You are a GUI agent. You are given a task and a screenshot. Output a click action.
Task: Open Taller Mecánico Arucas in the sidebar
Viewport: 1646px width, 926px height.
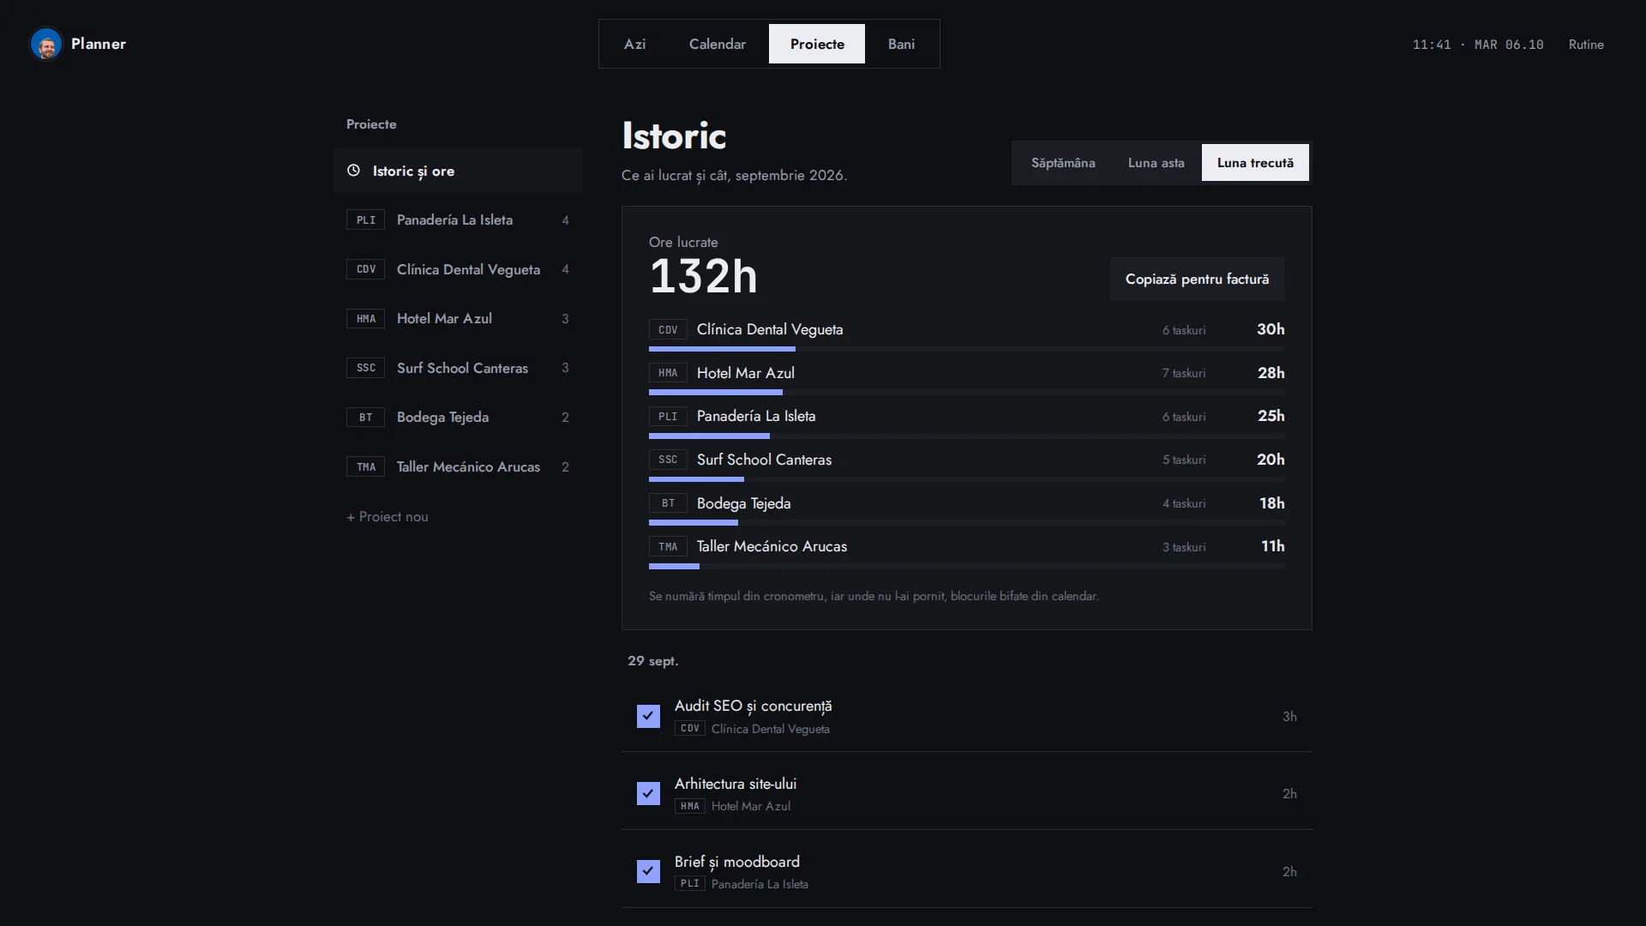click(458, 467)
